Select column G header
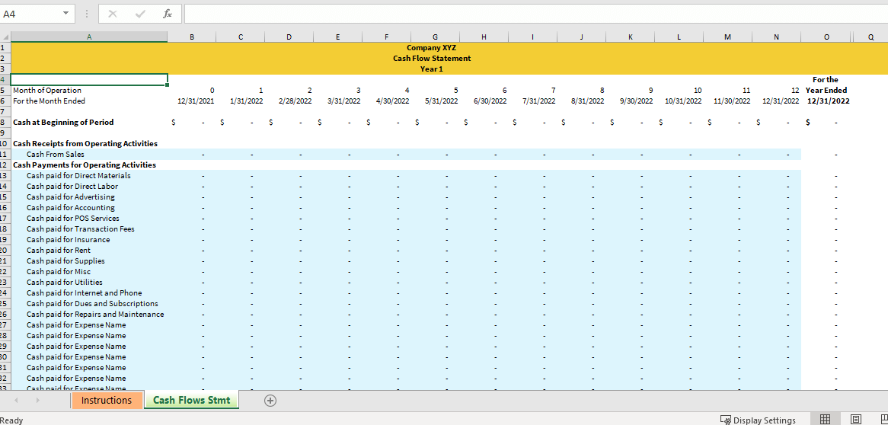 435,37
